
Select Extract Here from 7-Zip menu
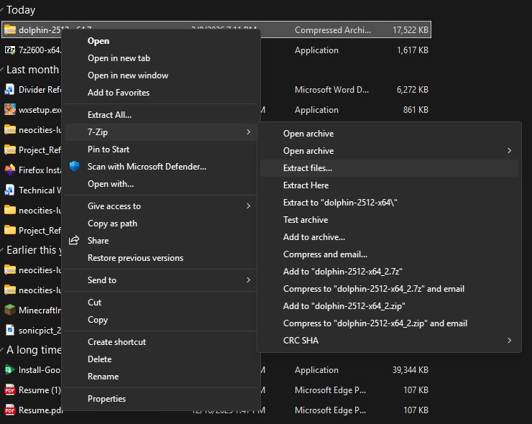pyautogui.click(x=306, y=185)
